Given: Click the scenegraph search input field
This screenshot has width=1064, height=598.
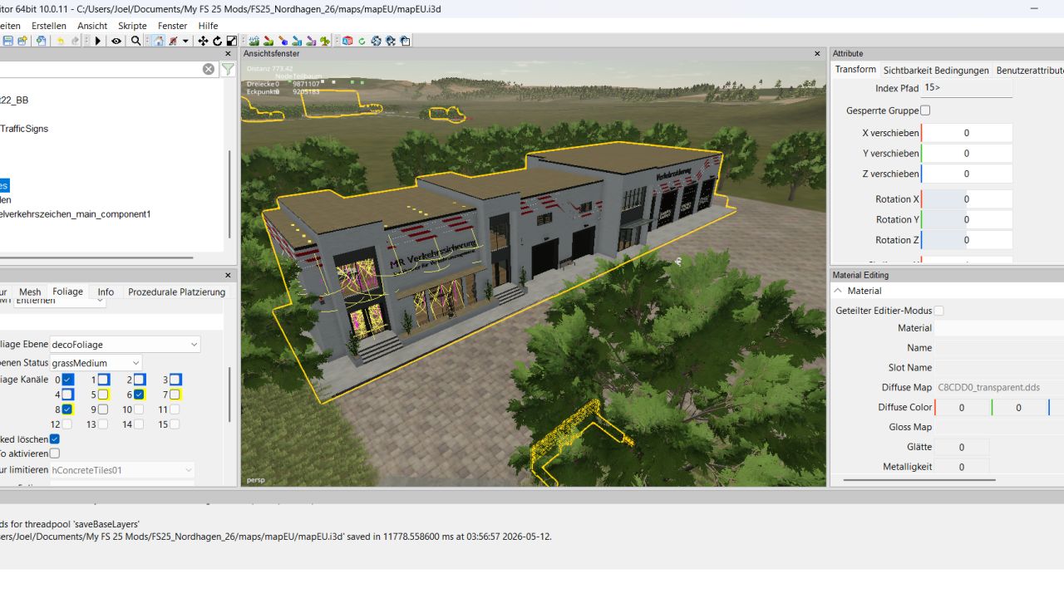Looking at the screenshot, I should [x=100, y=69].
